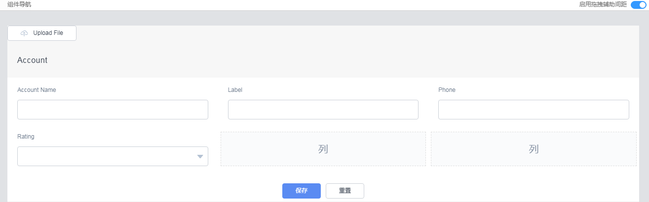Select the Phone field caption
Screen dimensions: 649x202
(447, 90)
